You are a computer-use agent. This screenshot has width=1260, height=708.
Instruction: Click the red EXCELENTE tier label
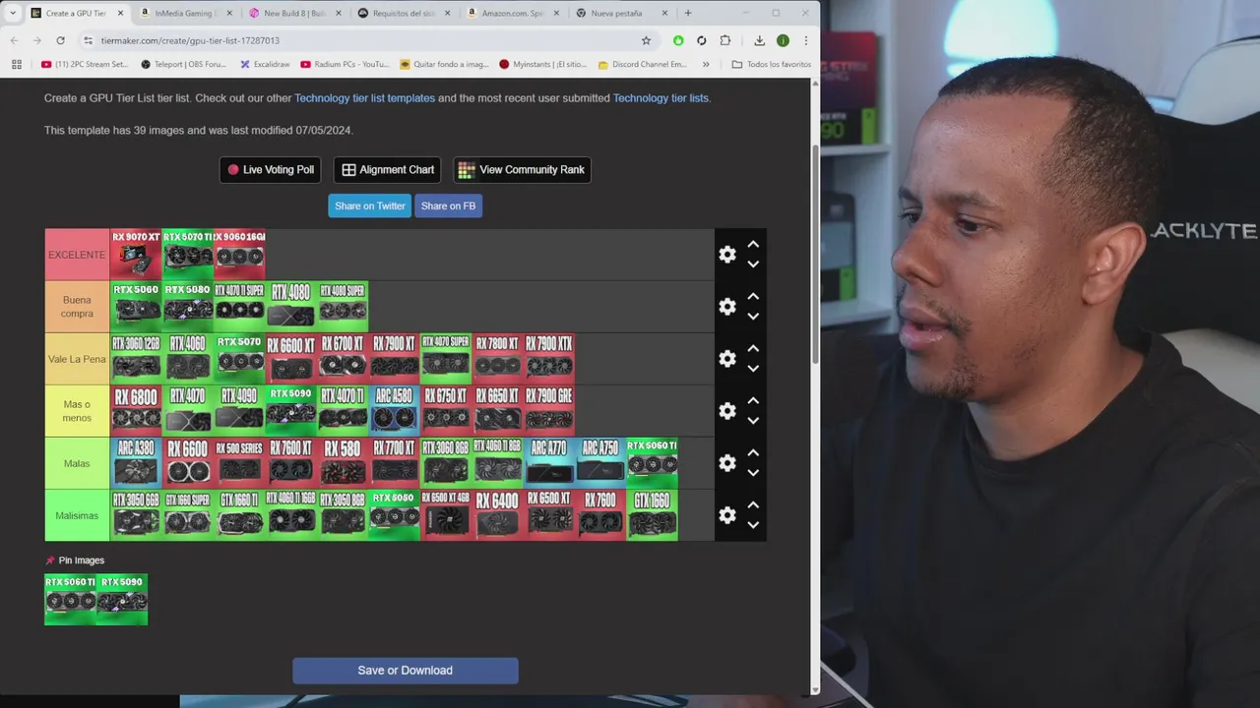click(x=77, y=255)
